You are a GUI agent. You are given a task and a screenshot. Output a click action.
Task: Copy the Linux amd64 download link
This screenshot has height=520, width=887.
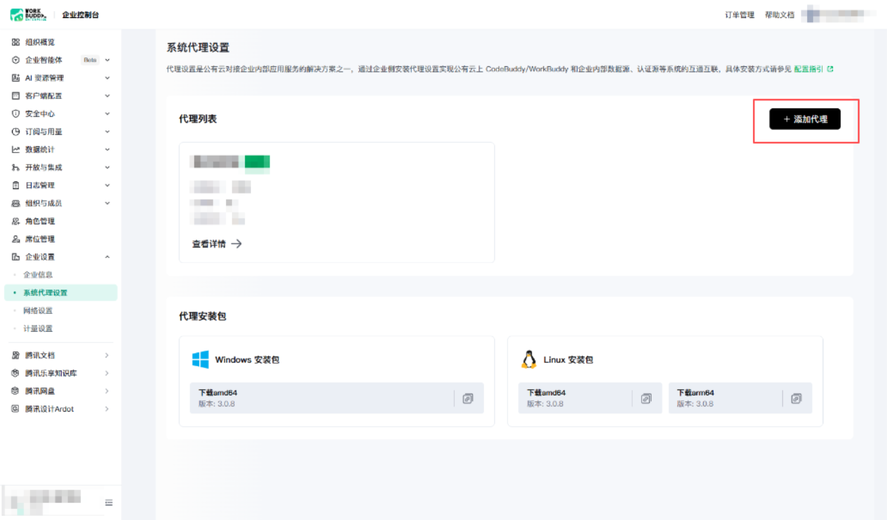click(x=646, y=398)
